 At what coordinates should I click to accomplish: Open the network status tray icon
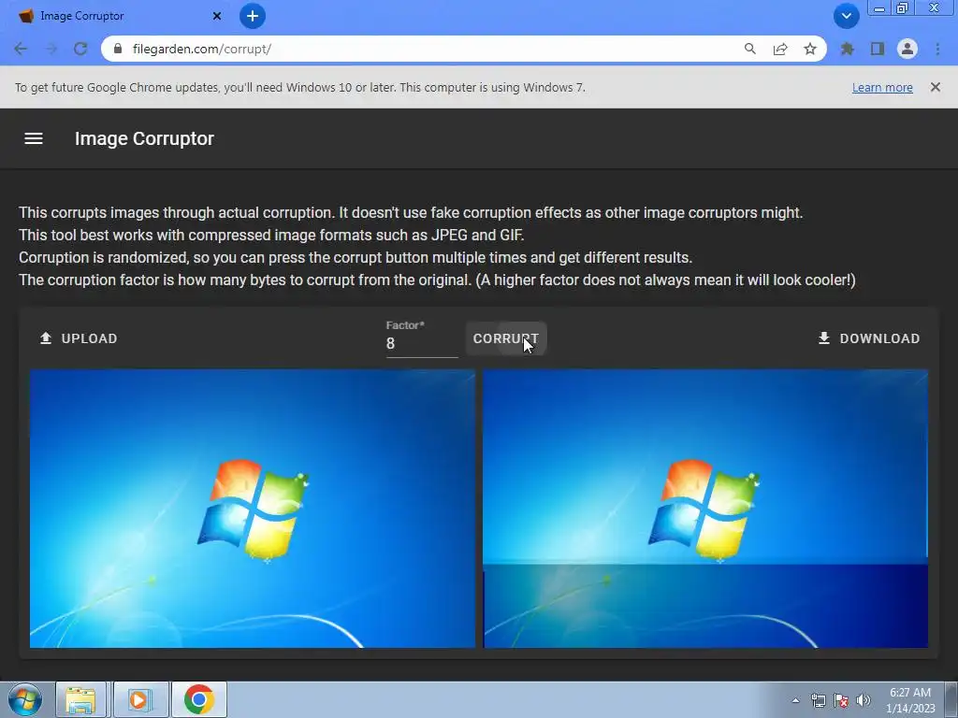(818, 700)
